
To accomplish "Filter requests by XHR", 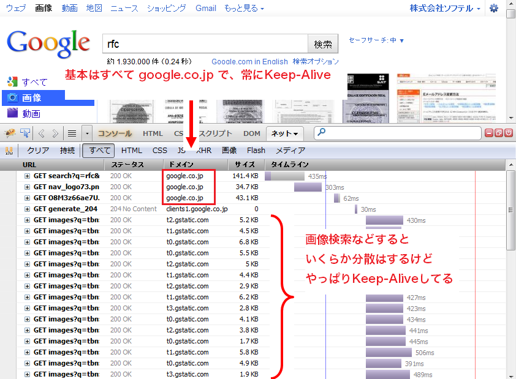I will coord(203,151).
